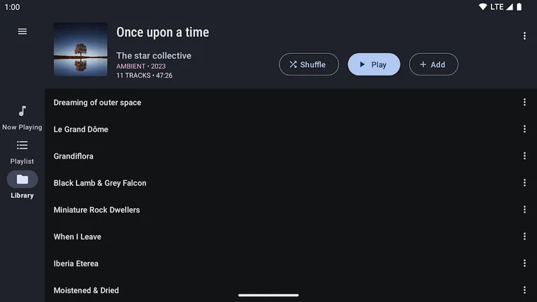Expand options for Miniature Rock Dwellers

pos(524,210)
